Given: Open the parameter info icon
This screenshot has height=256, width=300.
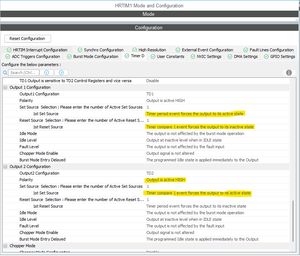Looking at the screenshot, I should pyautogui.click(x=289, y=73).
